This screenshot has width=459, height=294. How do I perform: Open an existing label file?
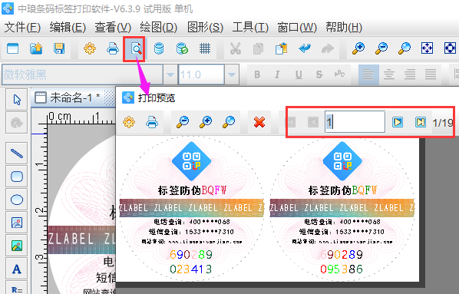pos(36,48)
